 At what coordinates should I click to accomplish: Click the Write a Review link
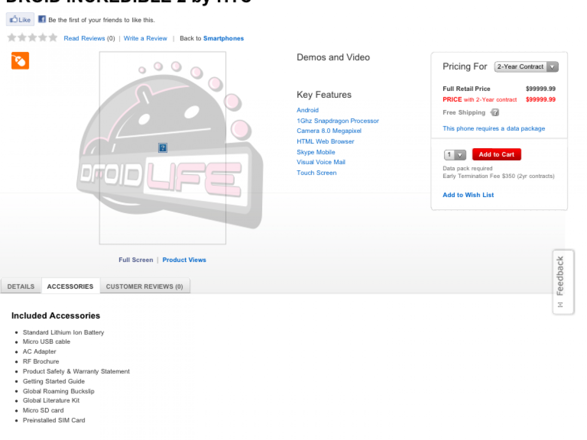(145, 38)
